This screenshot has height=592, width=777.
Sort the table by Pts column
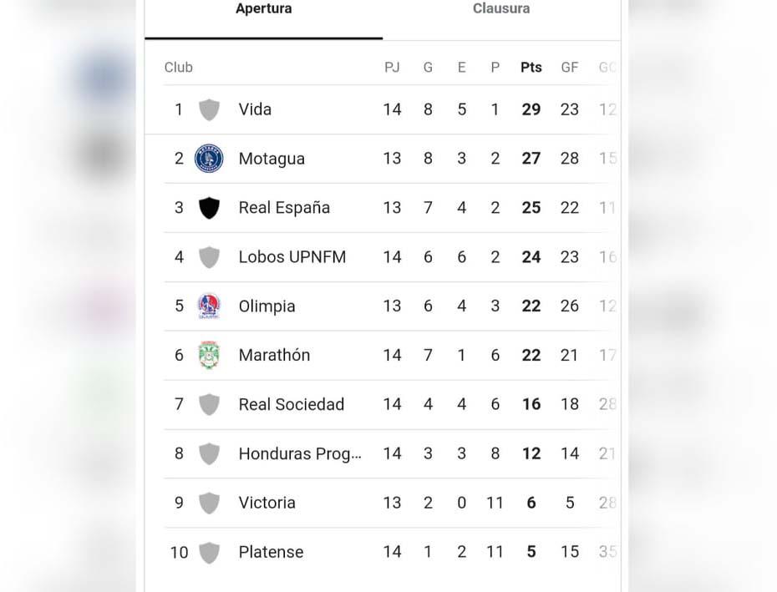[531, 67]
